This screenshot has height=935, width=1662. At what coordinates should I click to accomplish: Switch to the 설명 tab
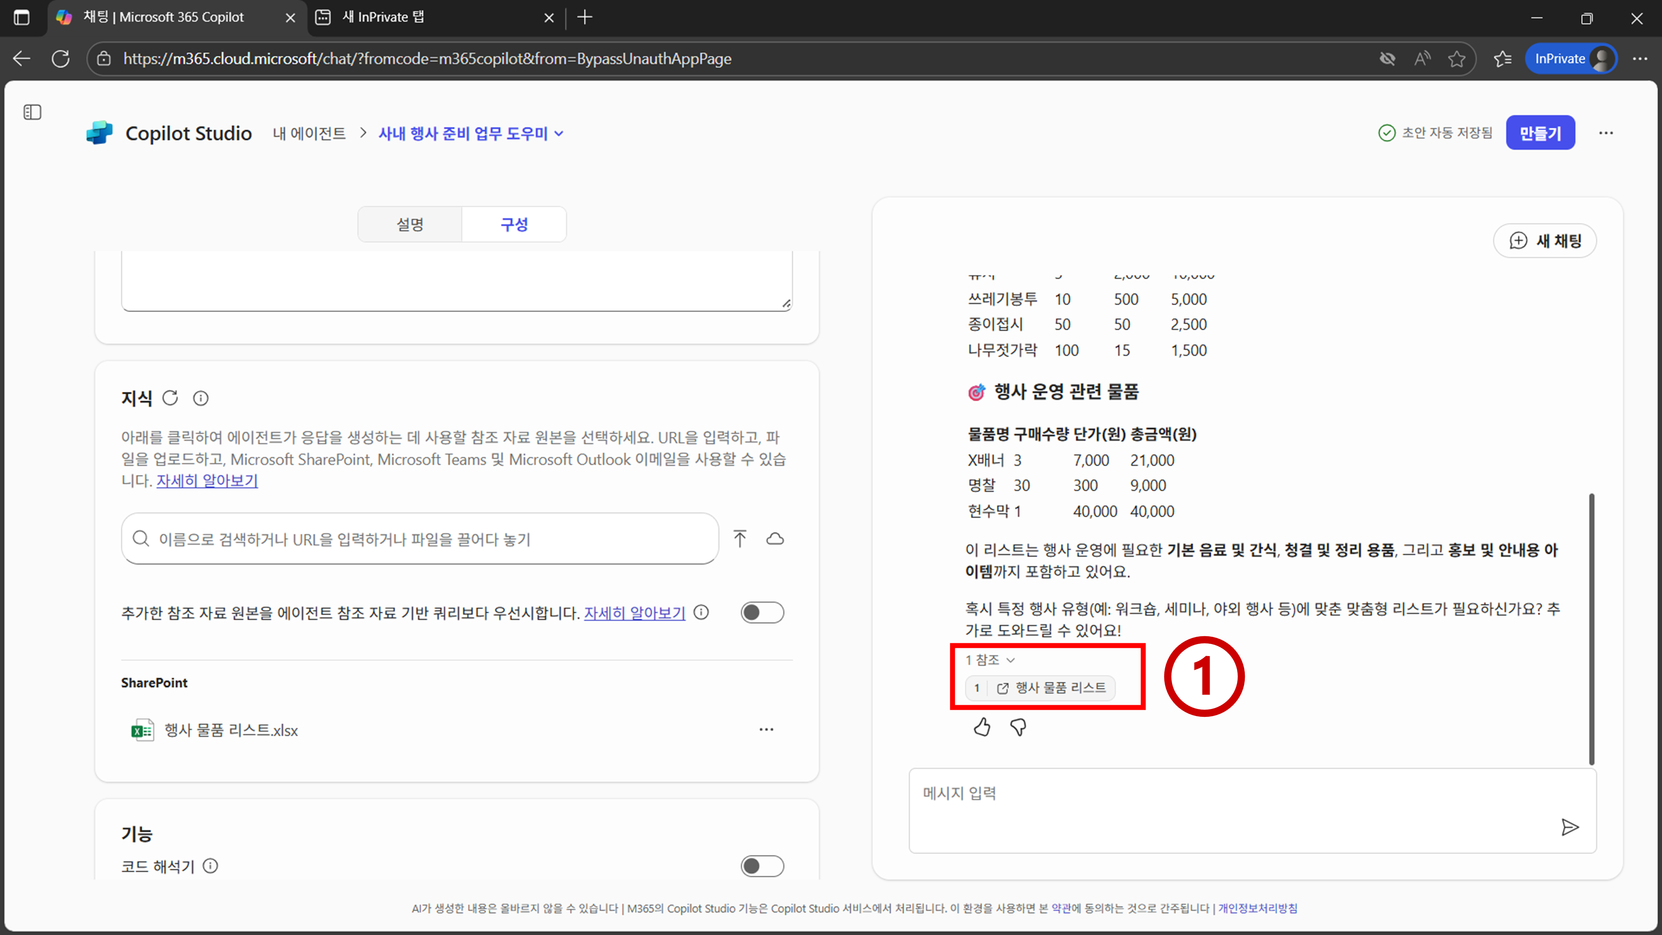[410, 224]
